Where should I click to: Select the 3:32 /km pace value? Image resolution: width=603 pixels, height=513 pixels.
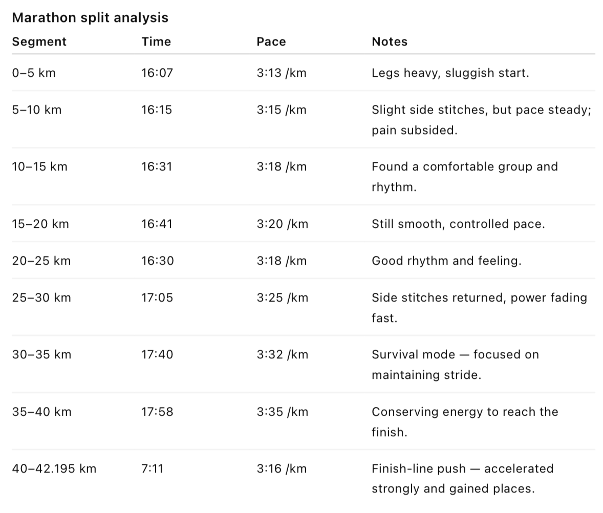point(283,354)
